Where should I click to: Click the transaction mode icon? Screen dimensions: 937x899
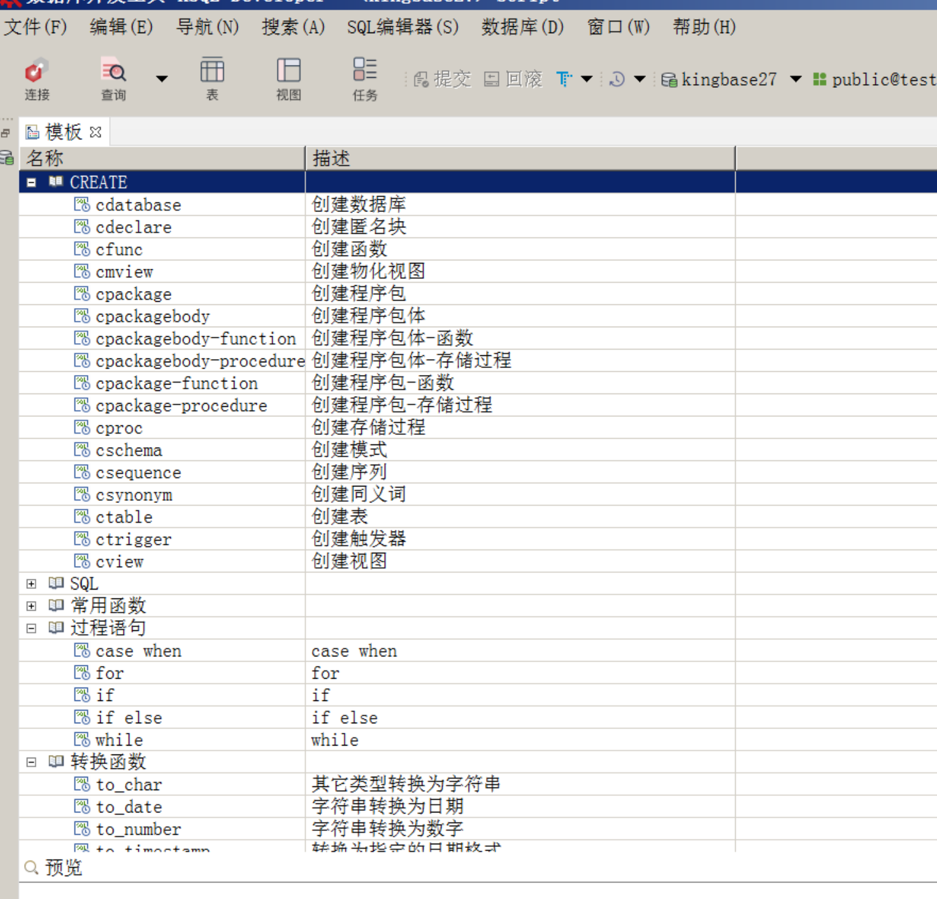[x=564, y=79]
